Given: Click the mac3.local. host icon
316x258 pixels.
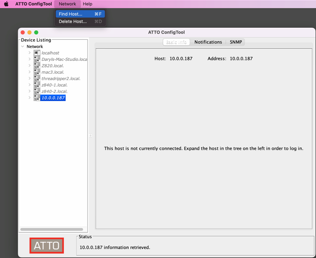Looking at the screenshot, I should coord(37,72).
